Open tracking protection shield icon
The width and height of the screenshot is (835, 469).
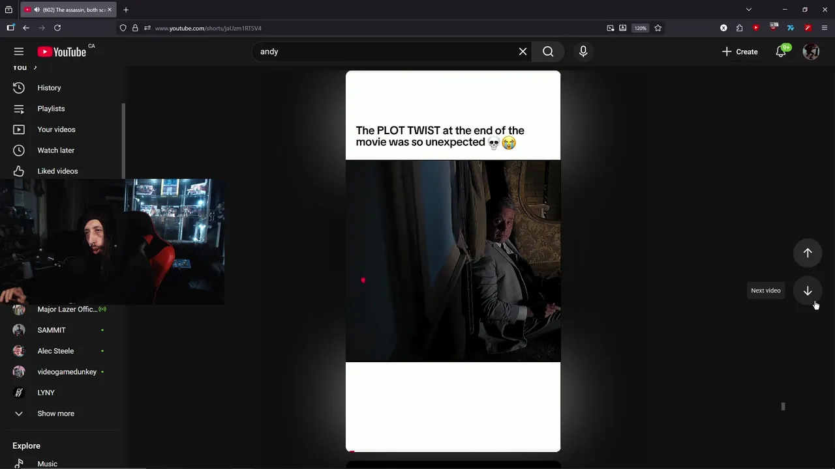coord(123,28)
